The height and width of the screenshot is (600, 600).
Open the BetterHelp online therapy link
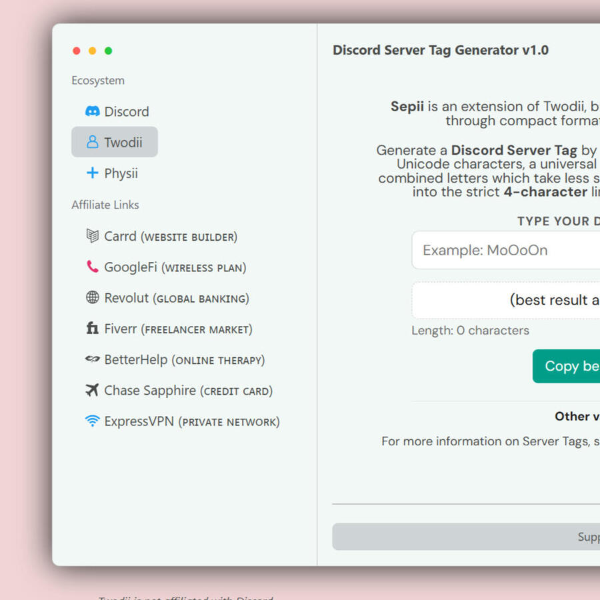tap(185, 360)
